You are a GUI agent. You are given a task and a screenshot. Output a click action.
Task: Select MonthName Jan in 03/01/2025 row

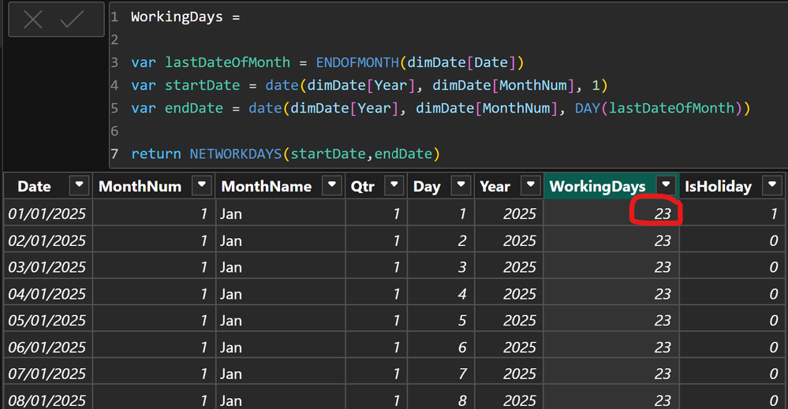tap(281, 267)
